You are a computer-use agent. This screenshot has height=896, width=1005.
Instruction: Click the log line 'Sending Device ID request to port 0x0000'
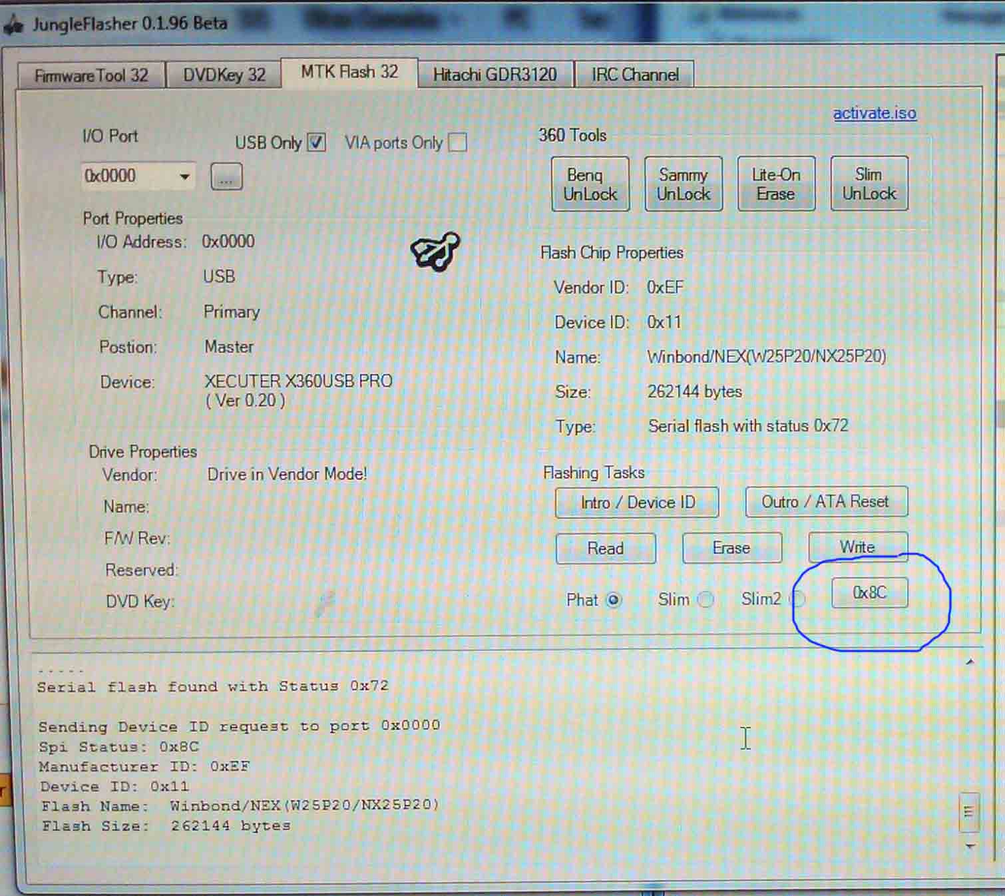(x=239, y=726)
